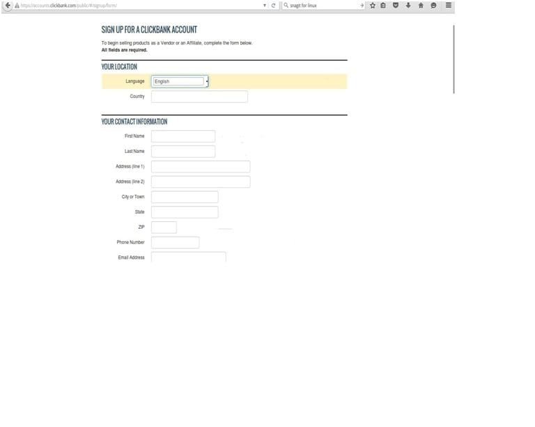Viewport: 535px width, 427px height.
Task: Click the page vertical scrollbar
Action: (453, 59)
